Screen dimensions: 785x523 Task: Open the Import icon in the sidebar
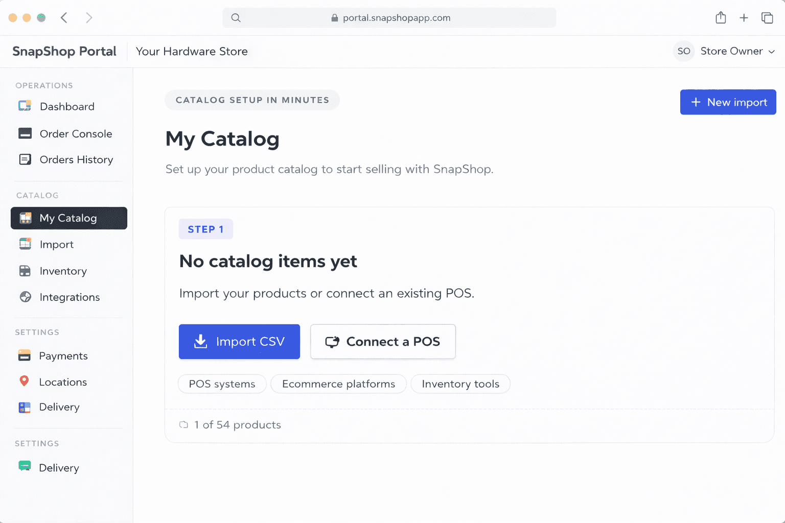[x=25, y=244]
